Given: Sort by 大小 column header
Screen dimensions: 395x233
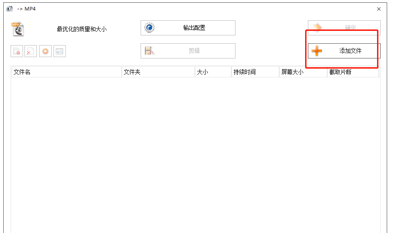Looking at the screenshot, I should [213, 72].
